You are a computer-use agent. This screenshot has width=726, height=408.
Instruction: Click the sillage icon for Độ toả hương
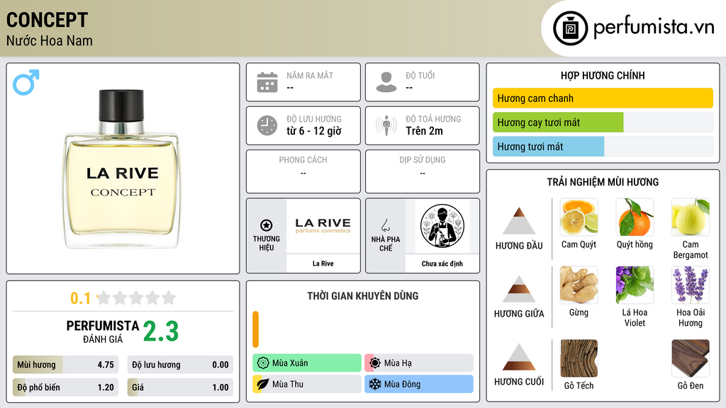click(x=386, y=125)
